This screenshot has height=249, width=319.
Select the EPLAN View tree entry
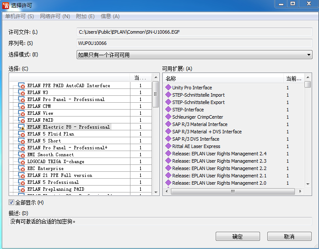coord(40,113)
